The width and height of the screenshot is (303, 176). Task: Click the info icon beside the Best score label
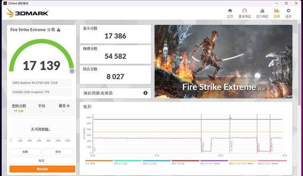68,106
